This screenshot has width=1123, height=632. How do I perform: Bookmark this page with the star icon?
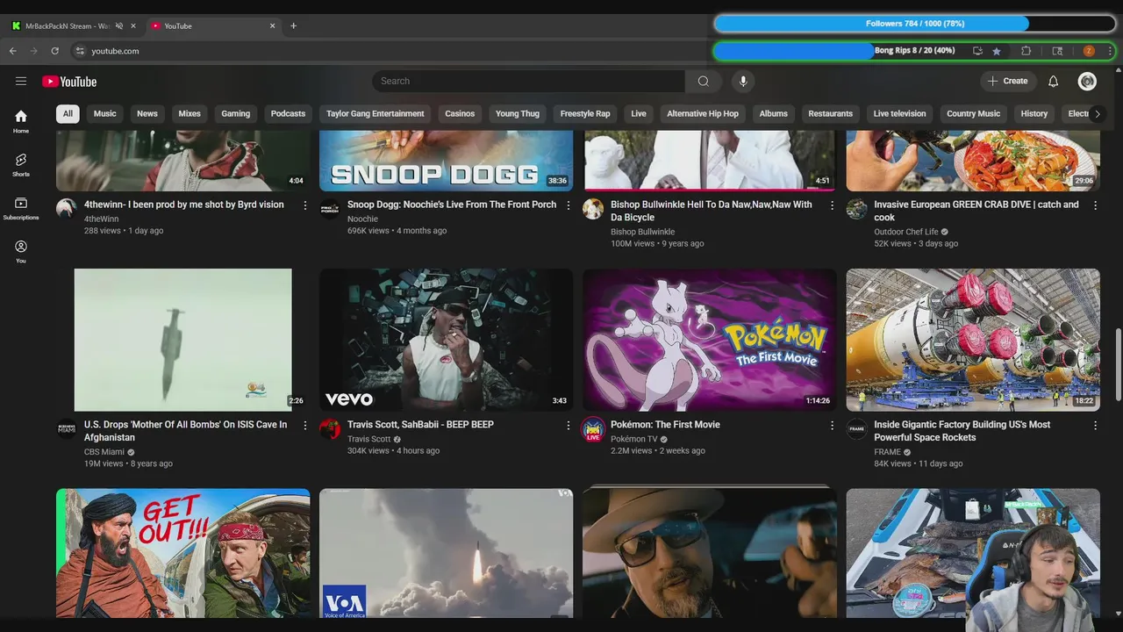coord(997,51)
